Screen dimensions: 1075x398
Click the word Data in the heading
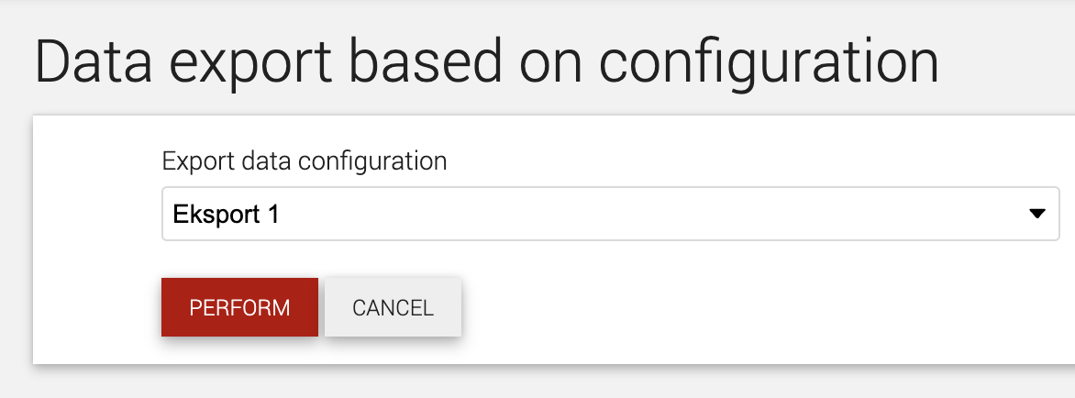point(93,61)
